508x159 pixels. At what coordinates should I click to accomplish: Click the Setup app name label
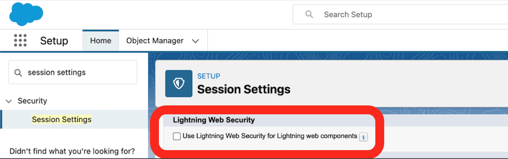pos(54,41)
